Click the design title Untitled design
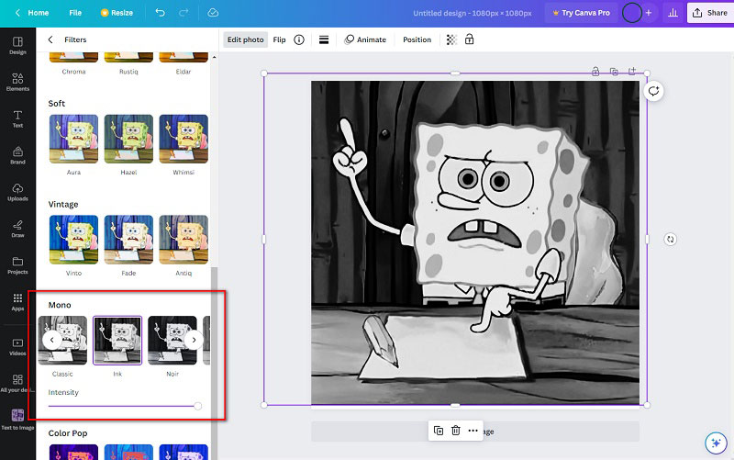The image size is (734, 460). click(x=473, y=13)
